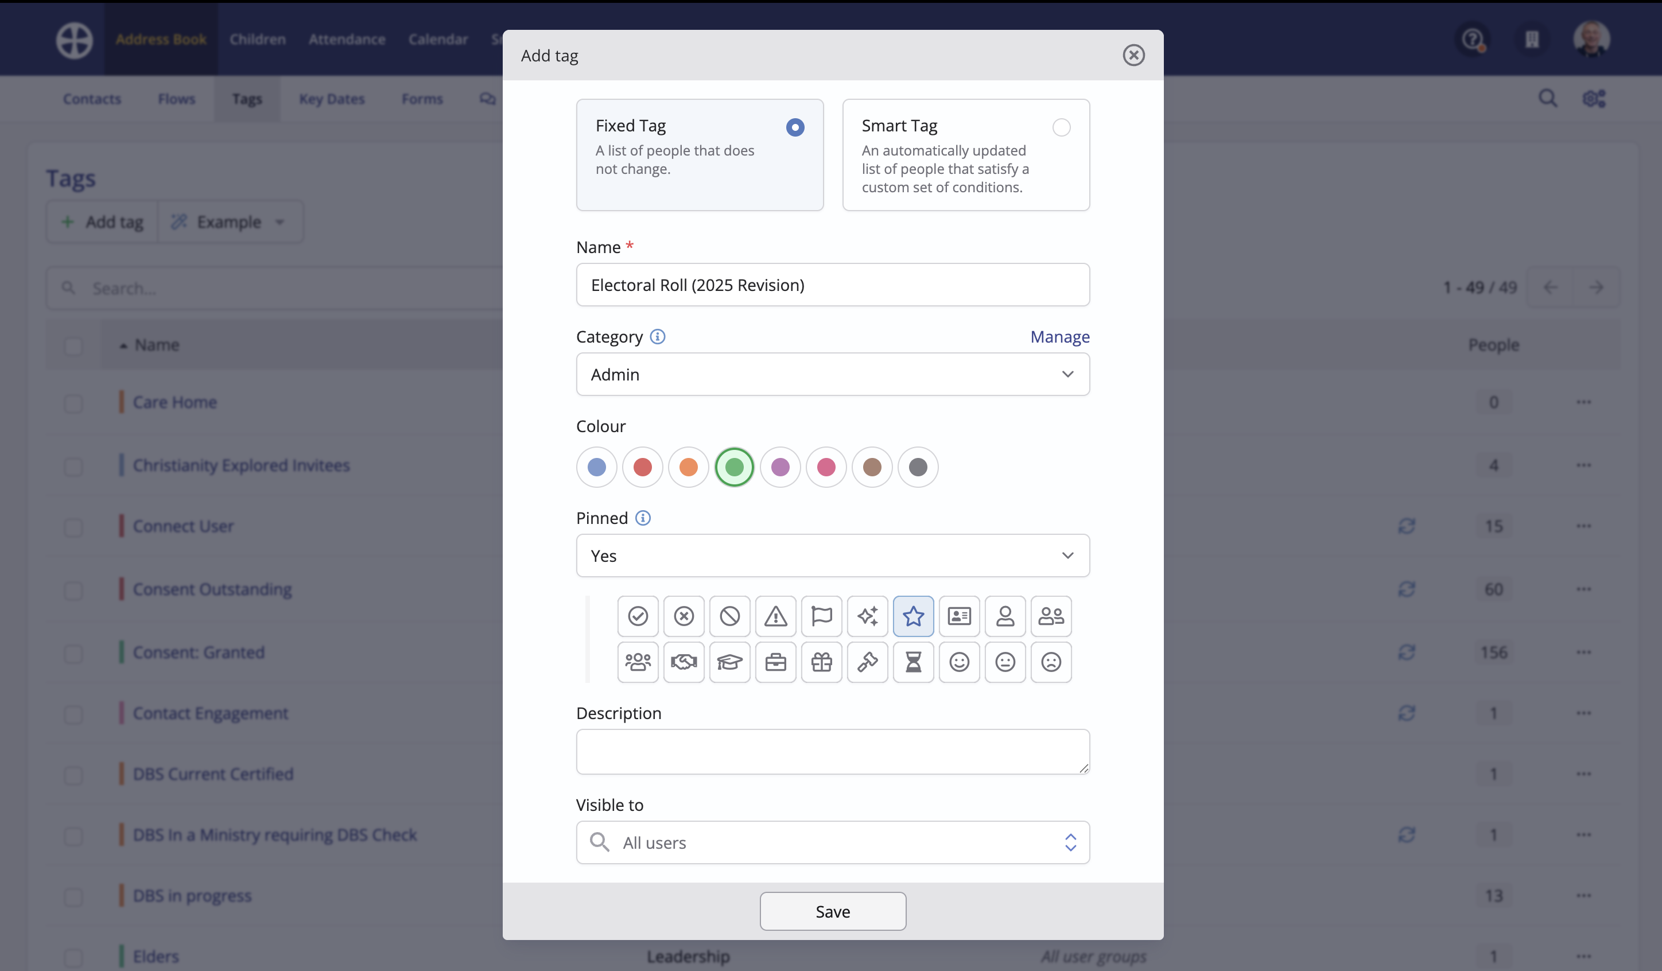Click the Add tag button
This screenshot has width=1662, height=971.
point(102,222)
